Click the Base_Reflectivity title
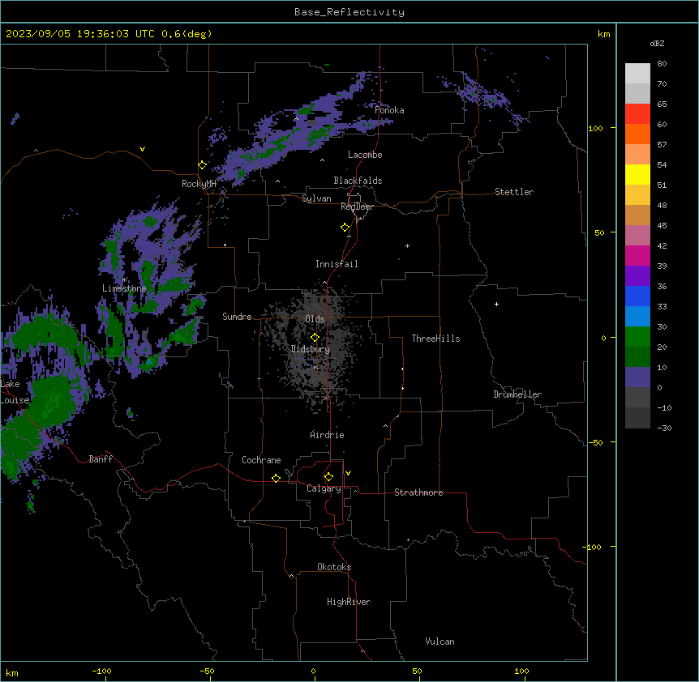The width and height of the screenshot is (699, 682). [x=349, y=12]
